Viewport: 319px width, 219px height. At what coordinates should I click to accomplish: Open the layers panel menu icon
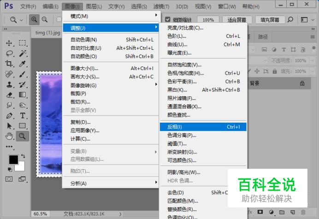(313, 37)
